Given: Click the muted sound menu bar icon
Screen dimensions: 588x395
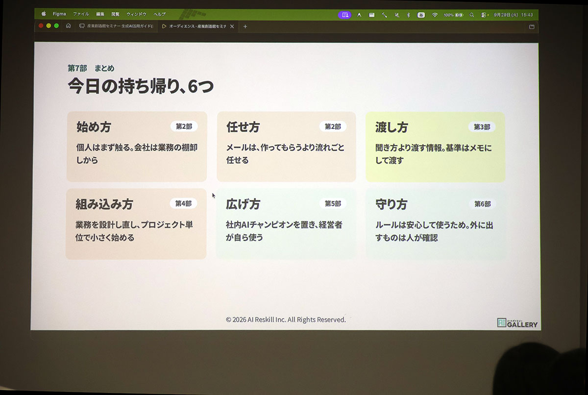Looking at the screenshot, I should 397,15.
